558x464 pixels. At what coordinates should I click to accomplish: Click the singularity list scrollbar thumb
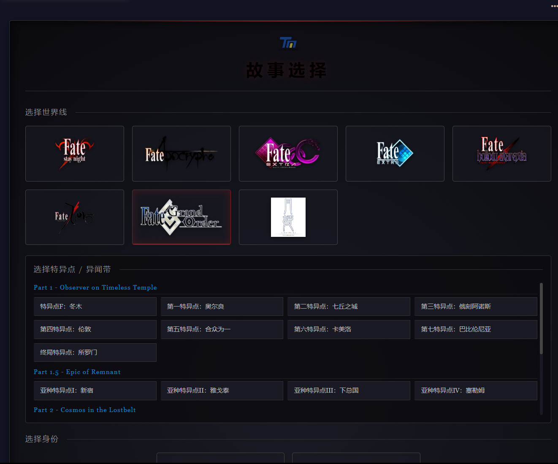click(x=541, y=318)
